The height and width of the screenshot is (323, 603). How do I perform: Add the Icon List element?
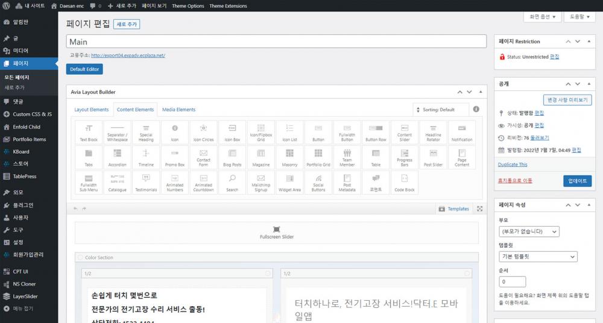289,133
